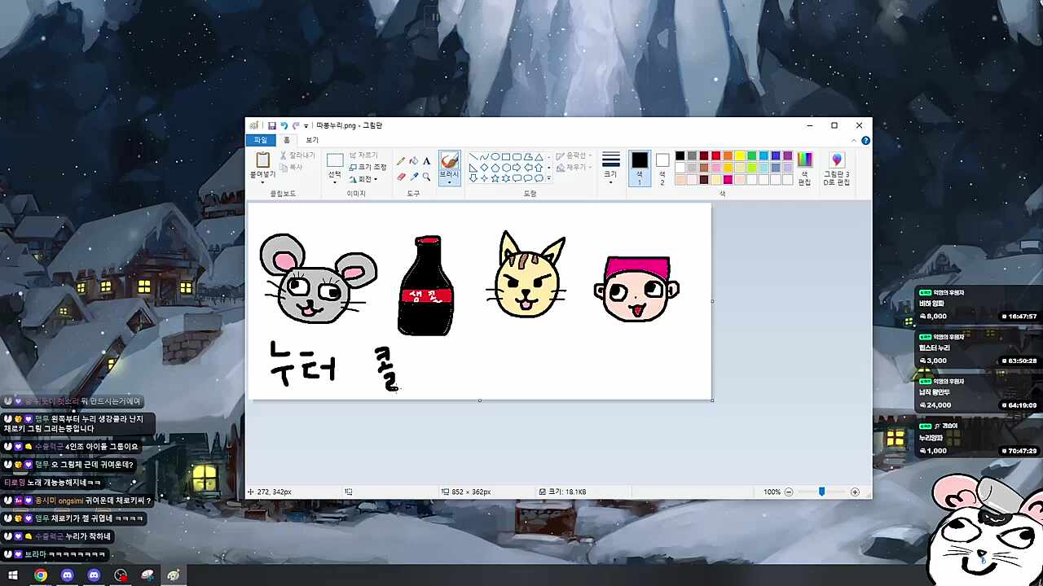Click the Redo arrow in title bar

point(296,125)
